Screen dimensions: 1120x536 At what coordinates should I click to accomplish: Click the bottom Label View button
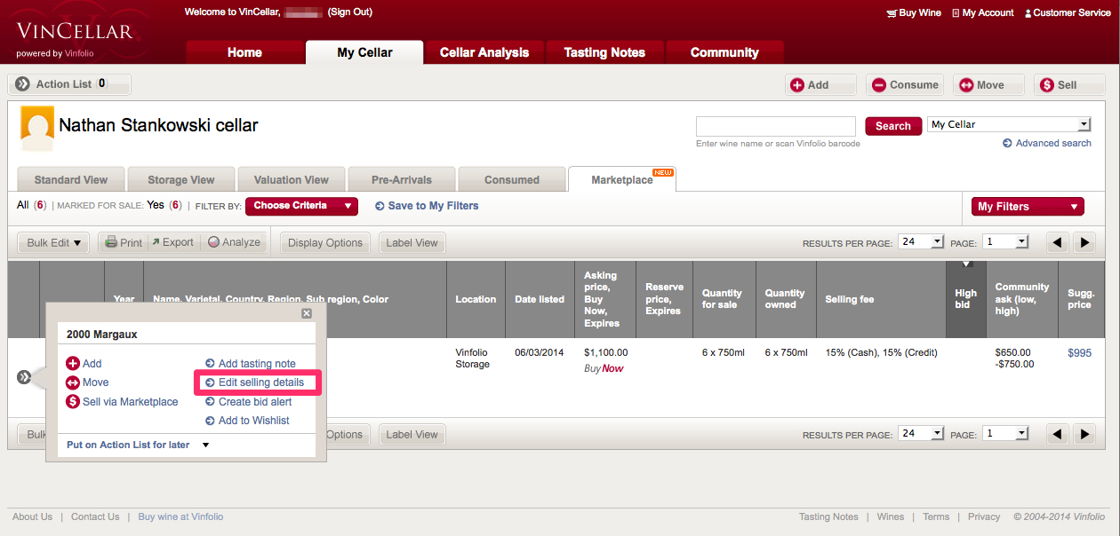point(412,434)
